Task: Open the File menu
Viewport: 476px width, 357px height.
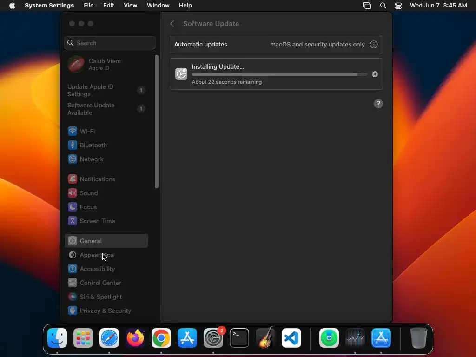Action: [89, 6]
